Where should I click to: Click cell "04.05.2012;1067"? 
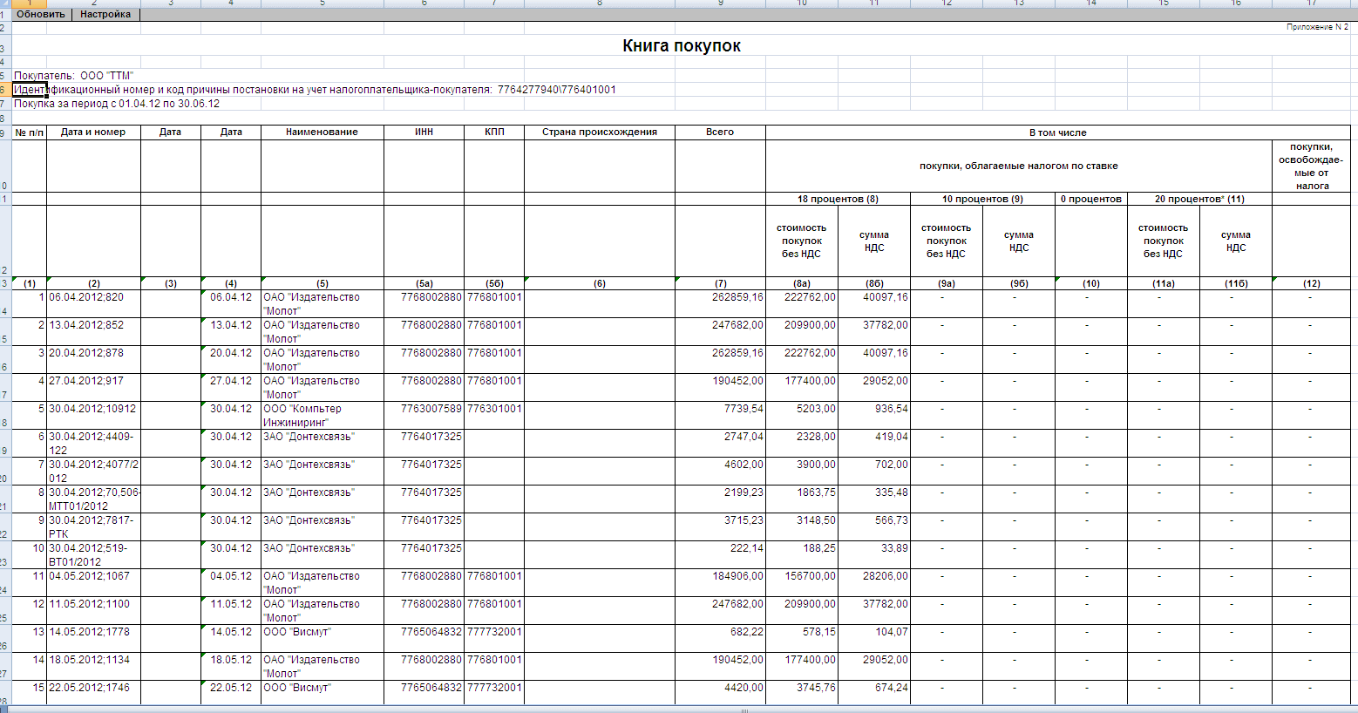tap(93, 583)
